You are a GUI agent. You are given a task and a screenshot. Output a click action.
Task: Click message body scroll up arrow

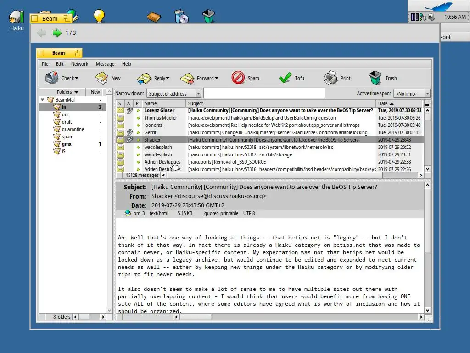[427, 185]
